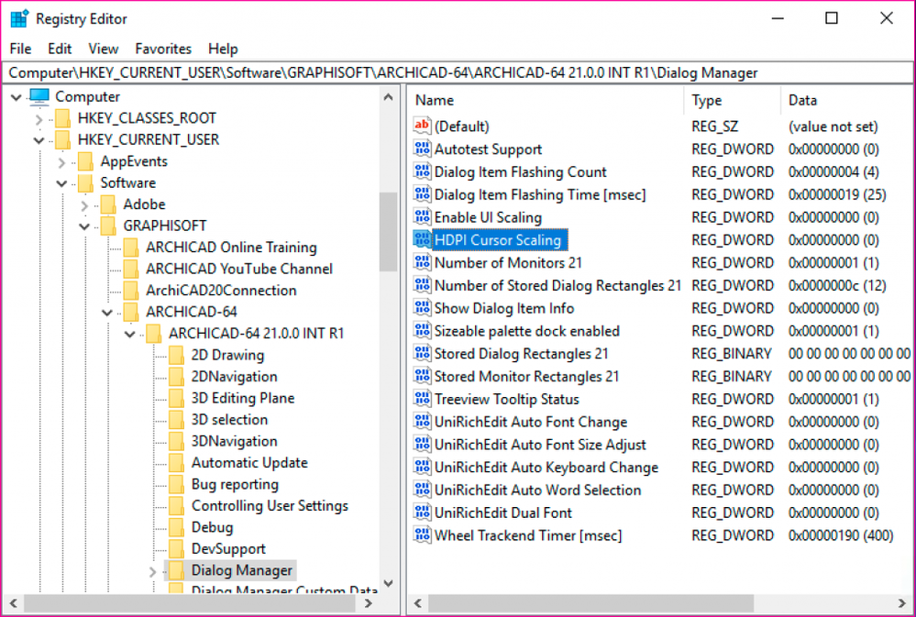Viewport: 916px width, 617px height.
Task: Click the registry path address bar
Action: click(x=458, y=73)
